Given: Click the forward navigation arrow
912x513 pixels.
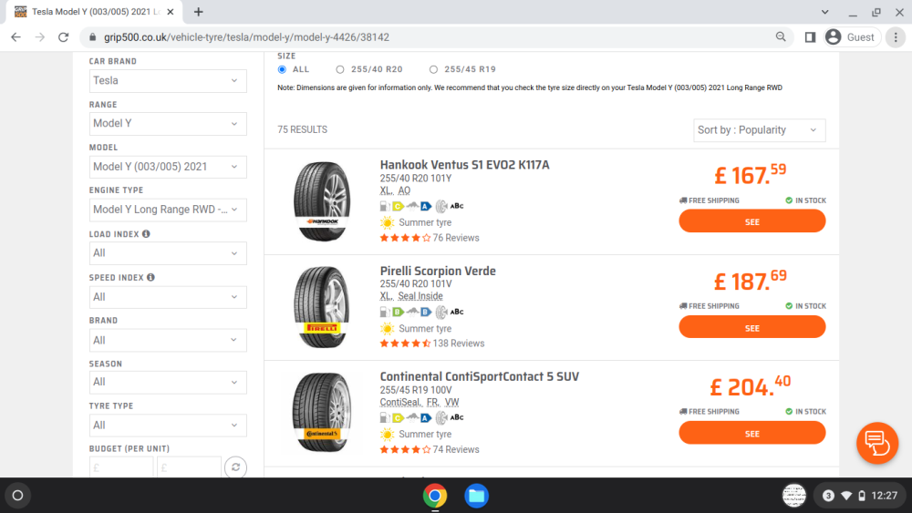Looking at the screenshot, I should point(39,37).
